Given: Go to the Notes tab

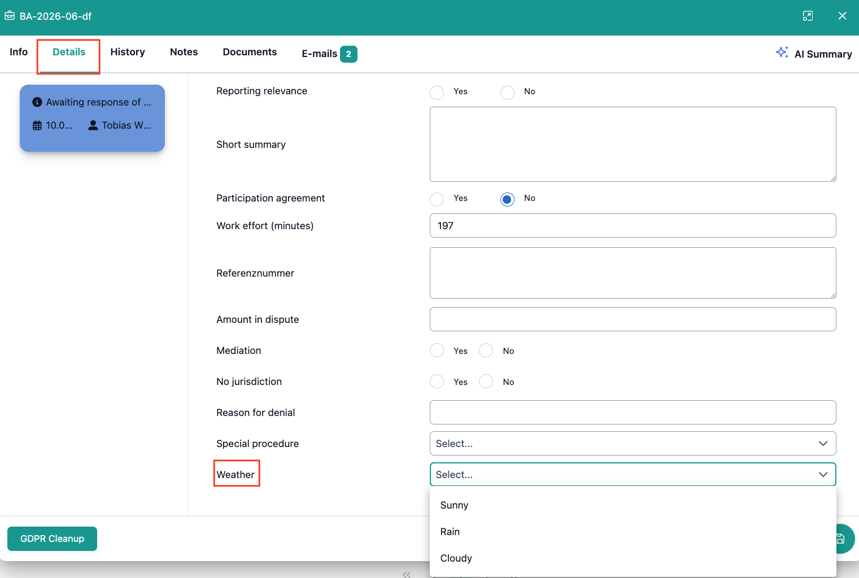Looking at the screenshot, I should (184, 52).
